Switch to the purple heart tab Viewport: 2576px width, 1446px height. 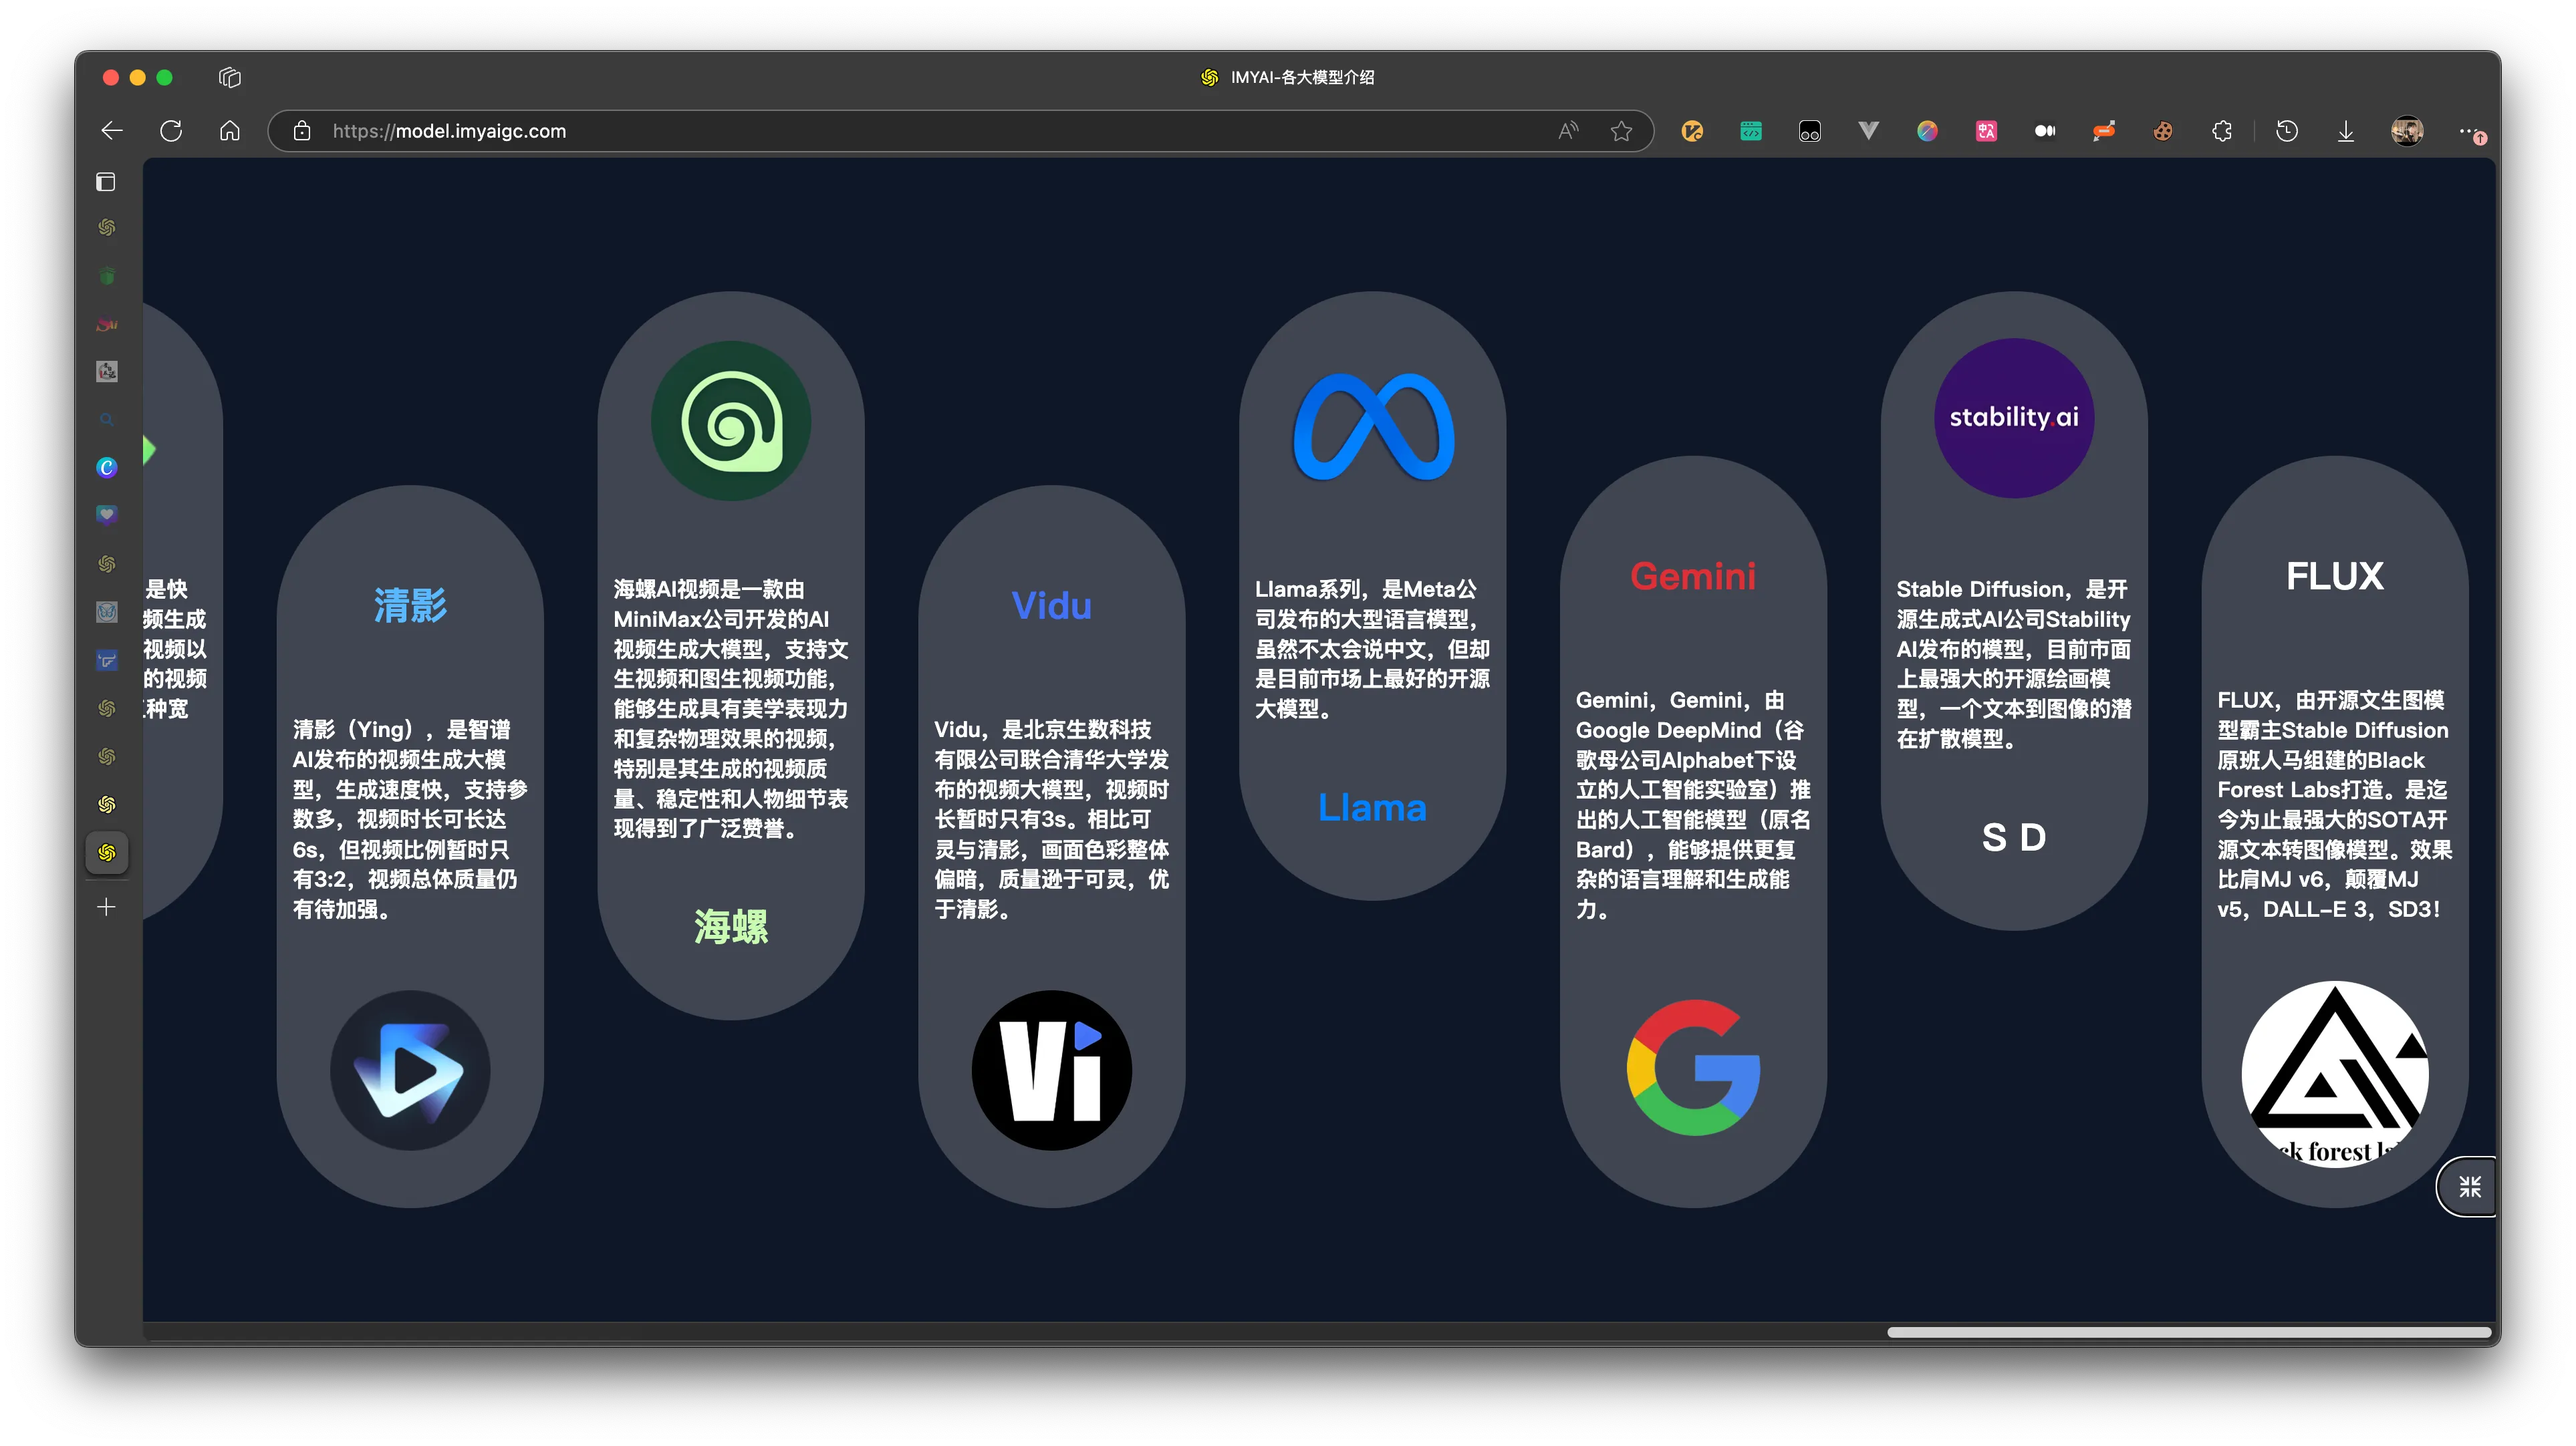point(107,515)
